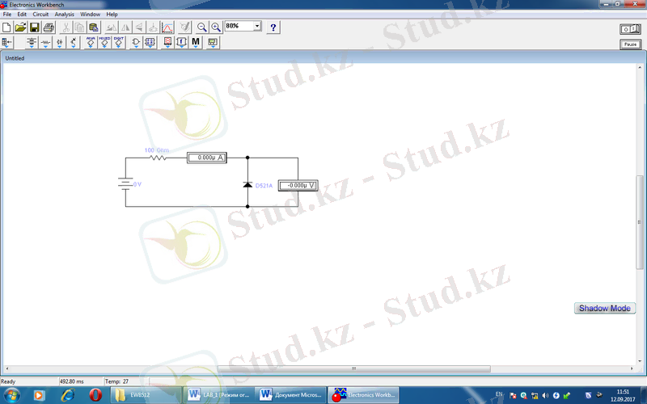This screenshot has height=404, width=647.
Task: Open the Analog ICs parts bin
Action: [x=91, y=43]
